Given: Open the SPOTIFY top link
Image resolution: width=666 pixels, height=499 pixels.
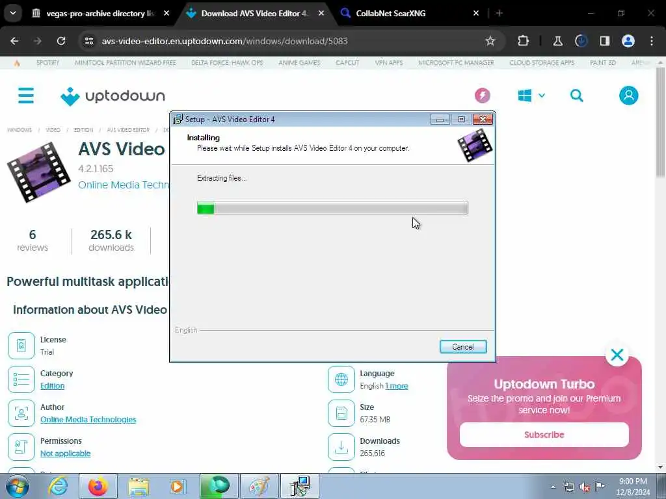Looking at the screenshot, I should pyautogui.click(x=47, y=62).
